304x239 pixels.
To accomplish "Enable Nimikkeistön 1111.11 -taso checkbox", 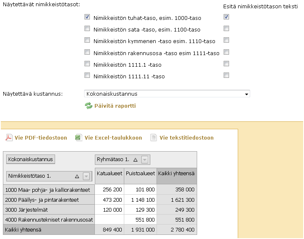I will tap(87, 76).
